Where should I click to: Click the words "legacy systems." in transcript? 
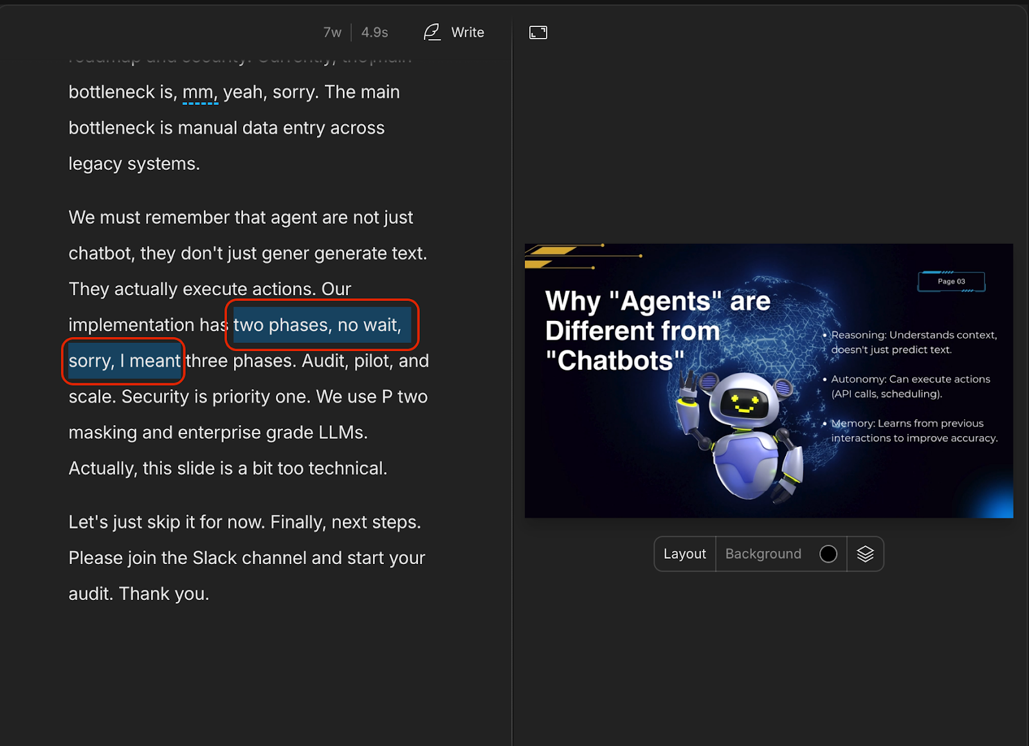click(134, 164)
